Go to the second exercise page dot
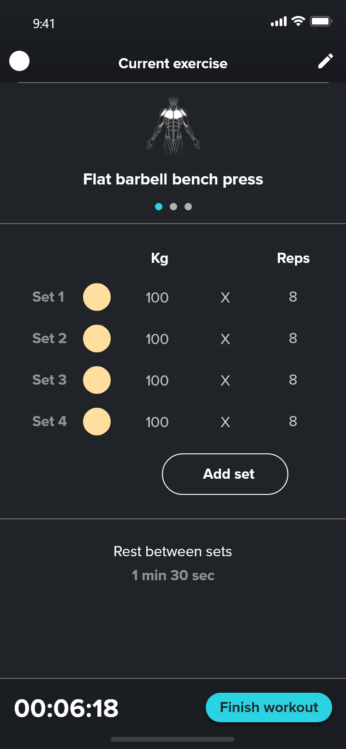This screenshot has height=749, width=346. click(x=173, y=207)
